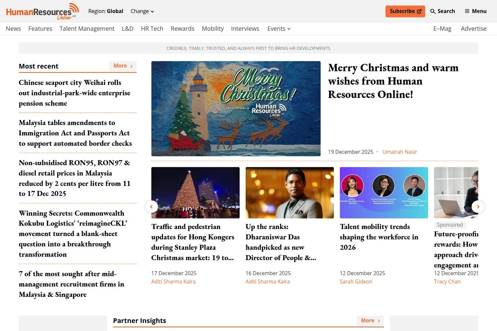Image resolution: width=497 pixels, height=331 pixels.
Task: Click the 'Partner Insights' heading
Action: pyautogui.click(x=140, y=321)
